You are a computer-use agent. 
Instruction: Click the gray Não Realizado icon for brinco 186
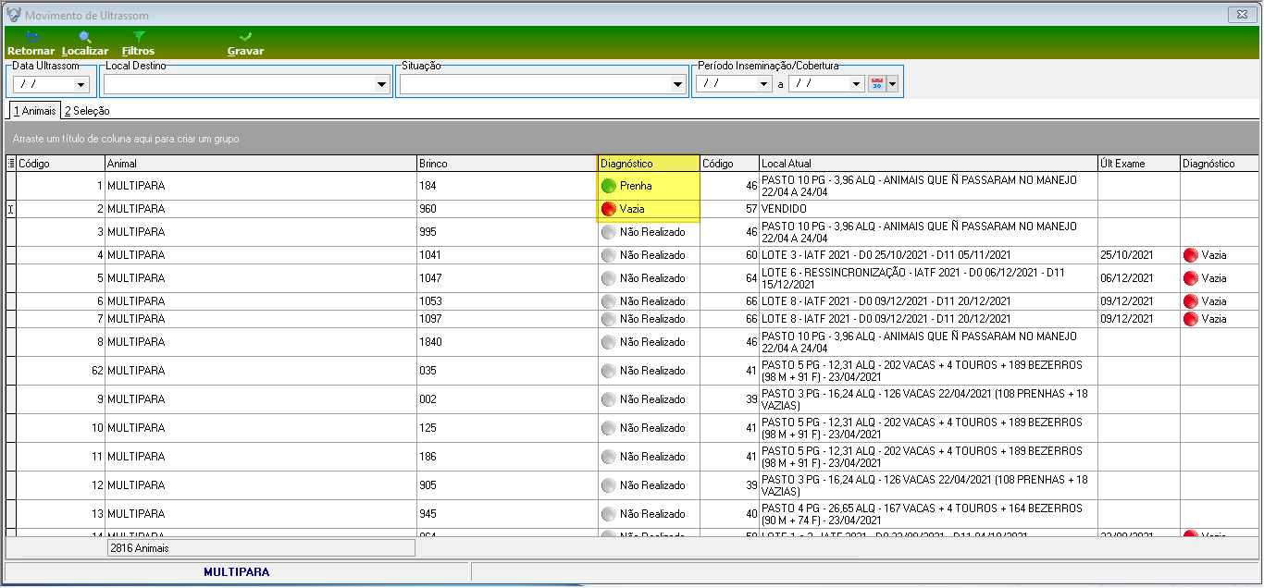click(609, 457)
